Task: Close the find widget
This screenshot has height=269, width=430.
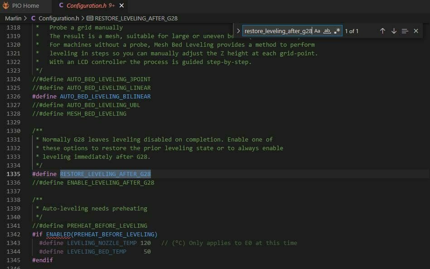Action: [x=416, y=31]
